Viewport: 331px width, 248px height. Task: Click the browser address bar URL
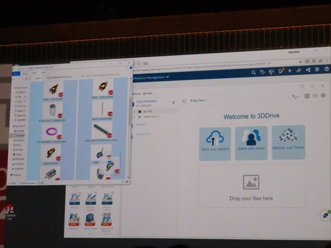[202, 66]
